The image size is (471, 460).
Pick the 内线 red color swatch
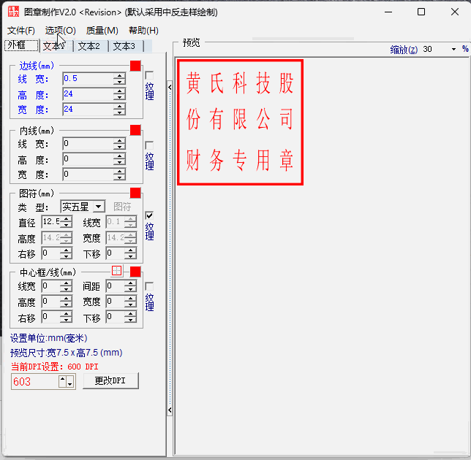pos(135,130)
